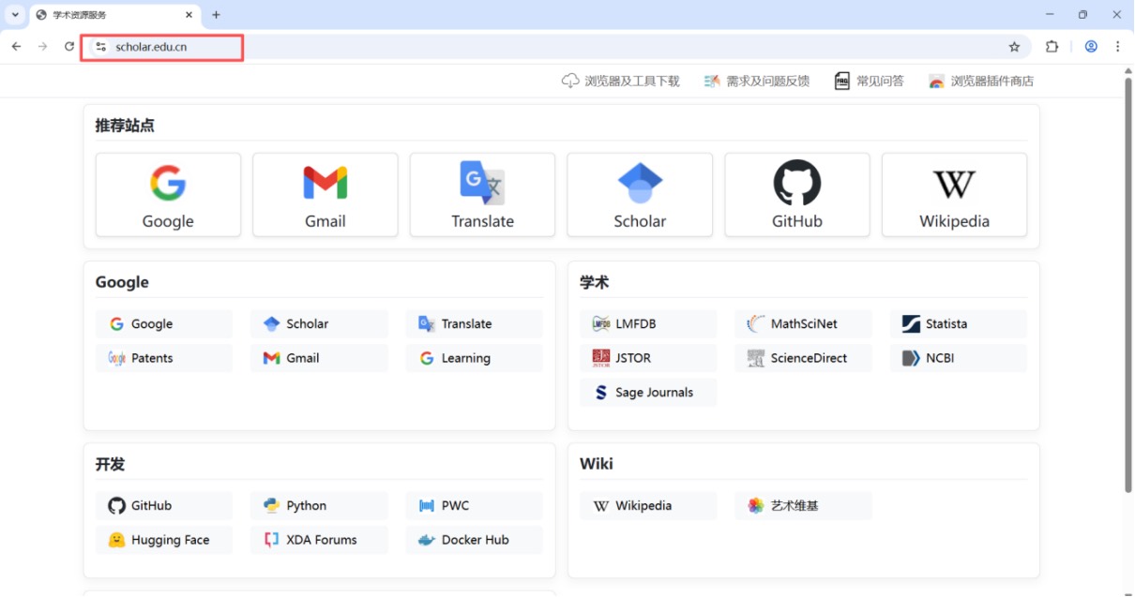This screenshot has width=1135, height=597.
Task: Reload the page with refresh icon
Action: 69,47
